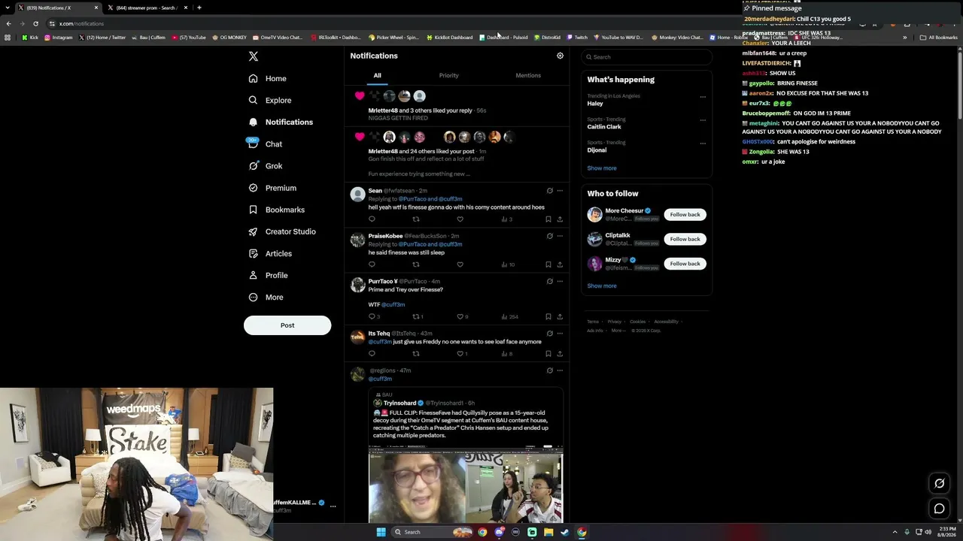
Task: Reply to Its Tehq's post
Action: (x=372, y=354)
